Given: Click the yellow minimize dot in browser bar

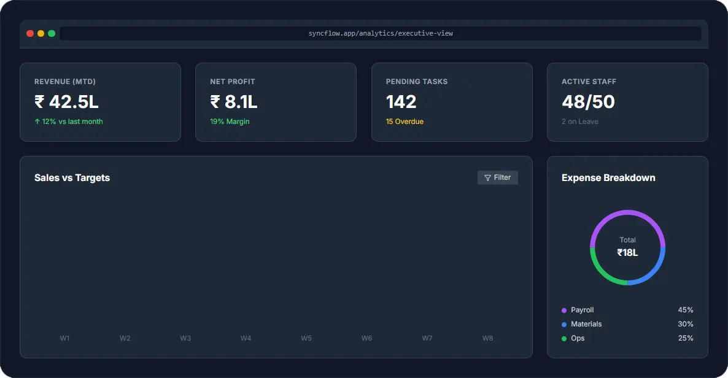Looking at the screenshot, I should [41, 34].
